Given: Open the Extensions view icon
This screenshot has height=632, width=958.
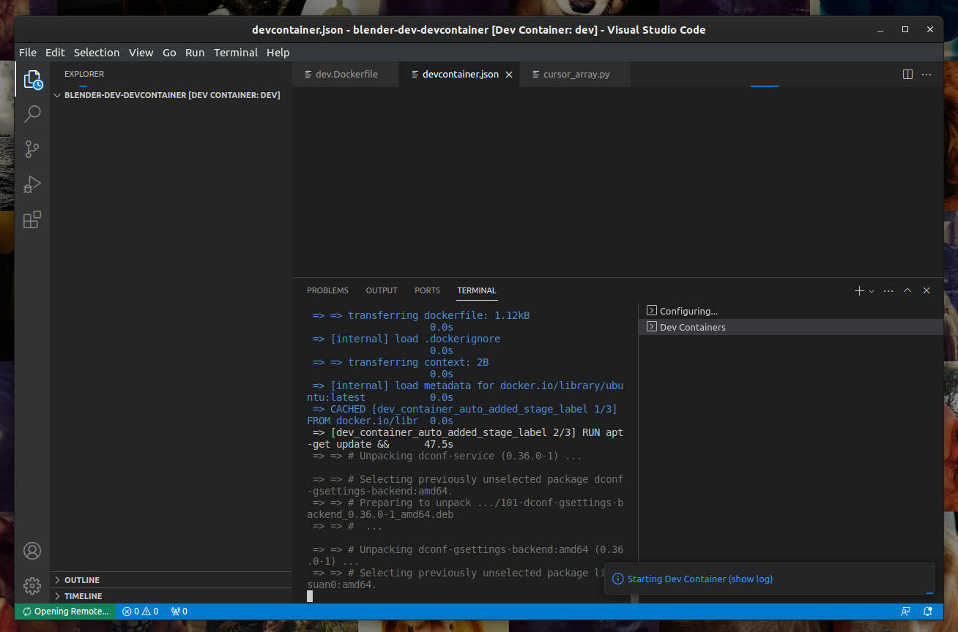Looking at the screenshot, I should click(x=32, y=219).
